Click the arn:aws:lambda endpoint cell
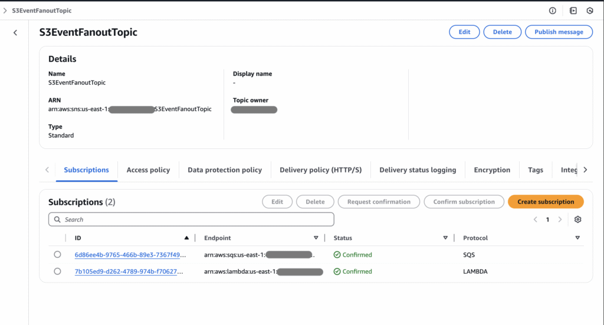This screenshot has height=325, width=604. pos(264,271)
